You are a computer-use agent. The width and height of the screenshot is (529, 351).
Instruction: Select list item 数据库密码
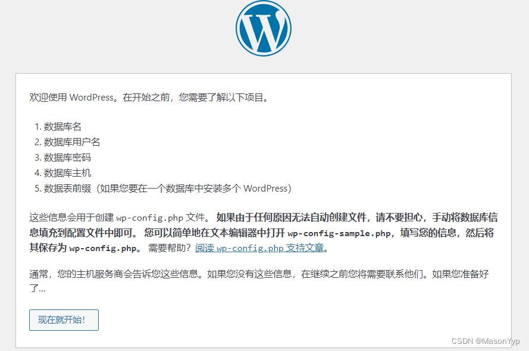click(x=67, y=158)
